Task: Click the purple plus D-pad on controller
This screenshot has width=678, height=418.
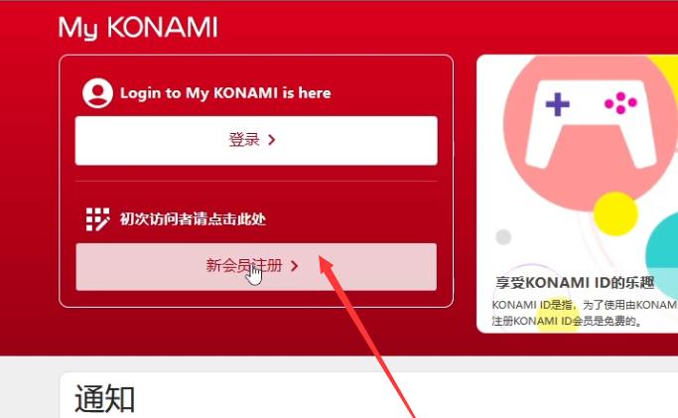Action: [557, 104]
